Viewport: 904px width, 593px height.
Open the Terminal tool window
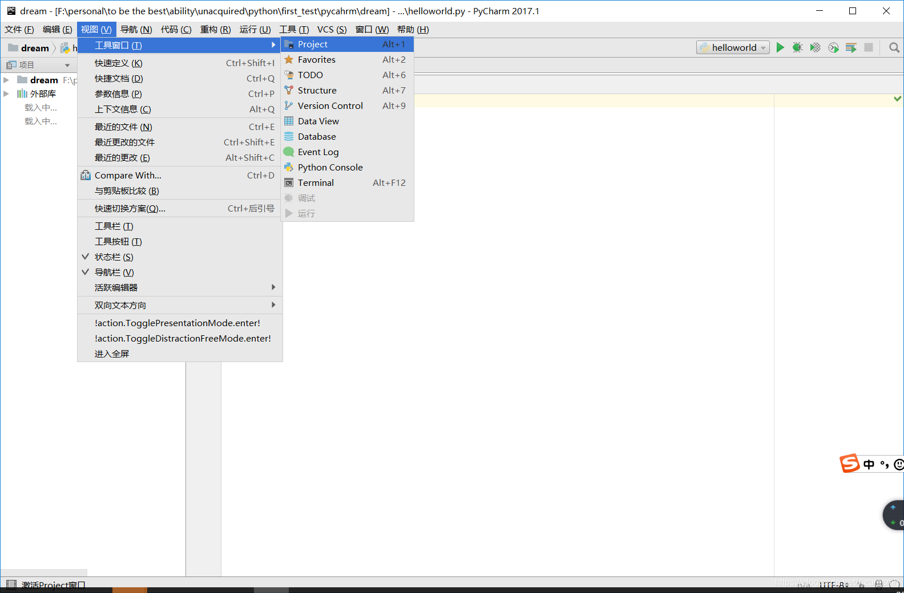(x=347, y=183)
